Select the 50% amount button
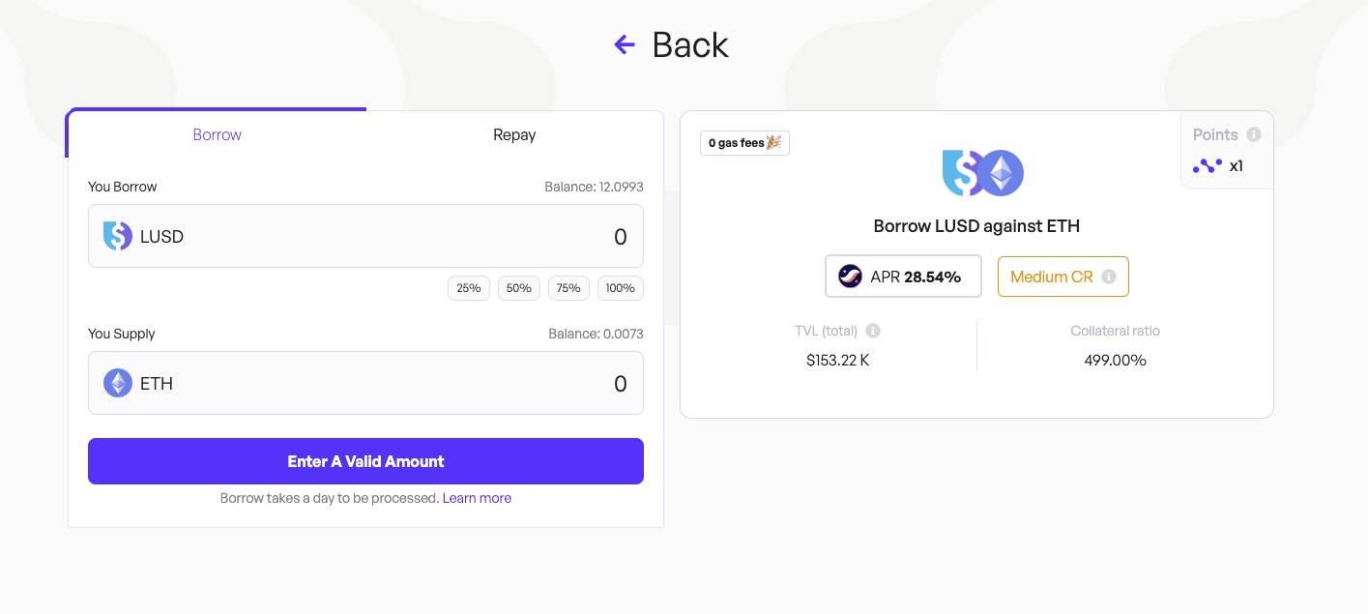Image resolution: width=1368 pixels, height=614 pixels. (x=519, y=288)
